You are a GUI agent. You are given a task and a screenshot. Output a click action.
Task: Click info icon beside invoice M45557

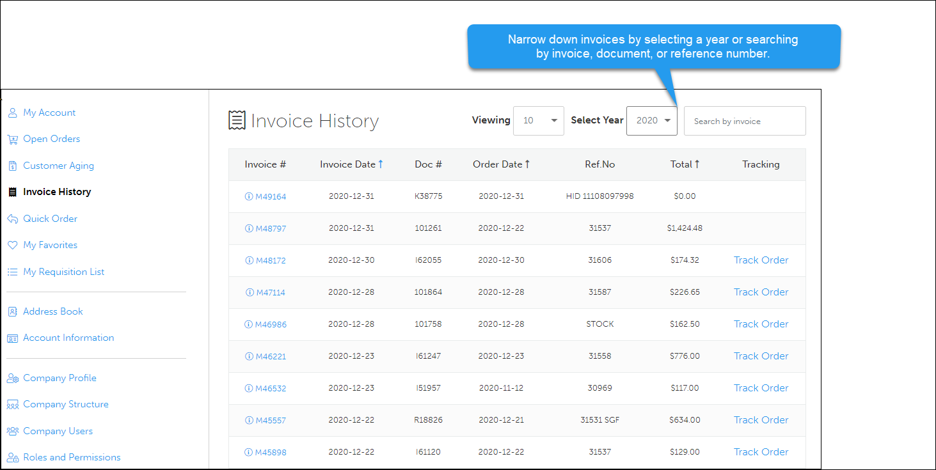coord(249,420)
